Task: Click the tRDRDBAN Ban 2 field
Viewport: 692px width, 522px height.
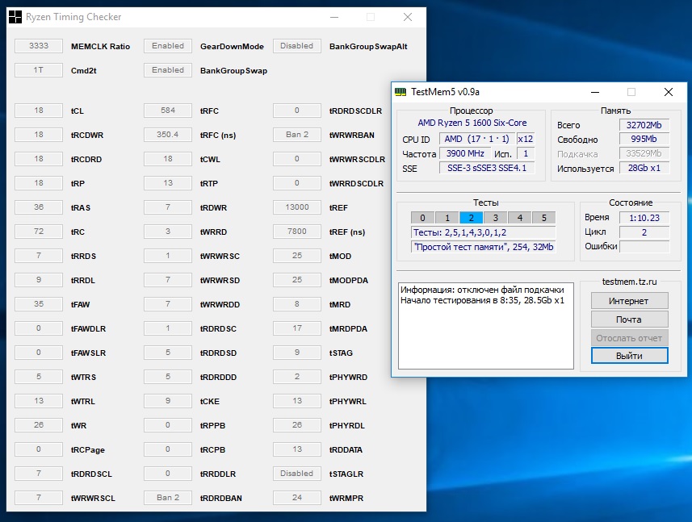Action: pos(168,498)
